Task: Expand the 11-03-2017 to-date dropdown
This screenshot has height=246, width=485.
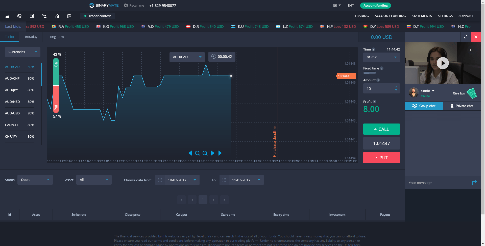Action: [x=259, y=180]
